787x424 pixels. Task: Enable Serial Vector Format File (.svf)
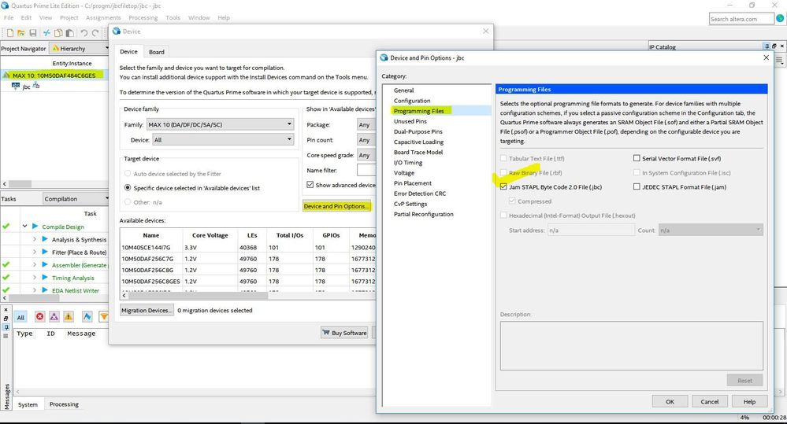coord(637,158)
